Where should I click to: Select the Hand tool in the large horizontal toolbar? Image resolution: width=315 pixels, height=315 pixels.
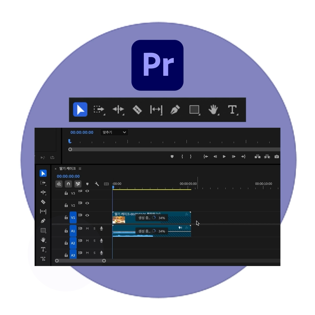(213, 110)
